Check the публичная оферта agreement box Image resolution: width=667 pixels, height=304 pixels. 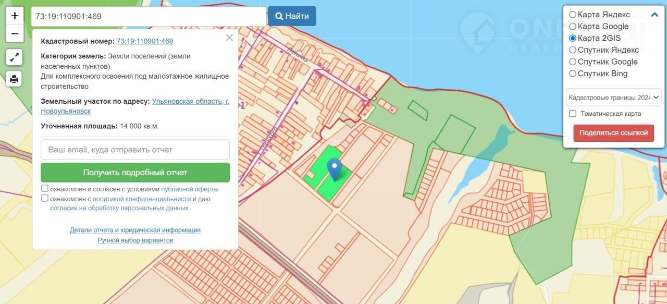45,189
